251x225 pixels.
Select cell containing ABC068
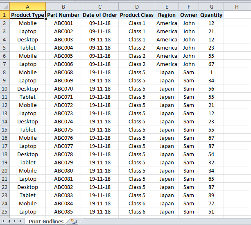63,72
